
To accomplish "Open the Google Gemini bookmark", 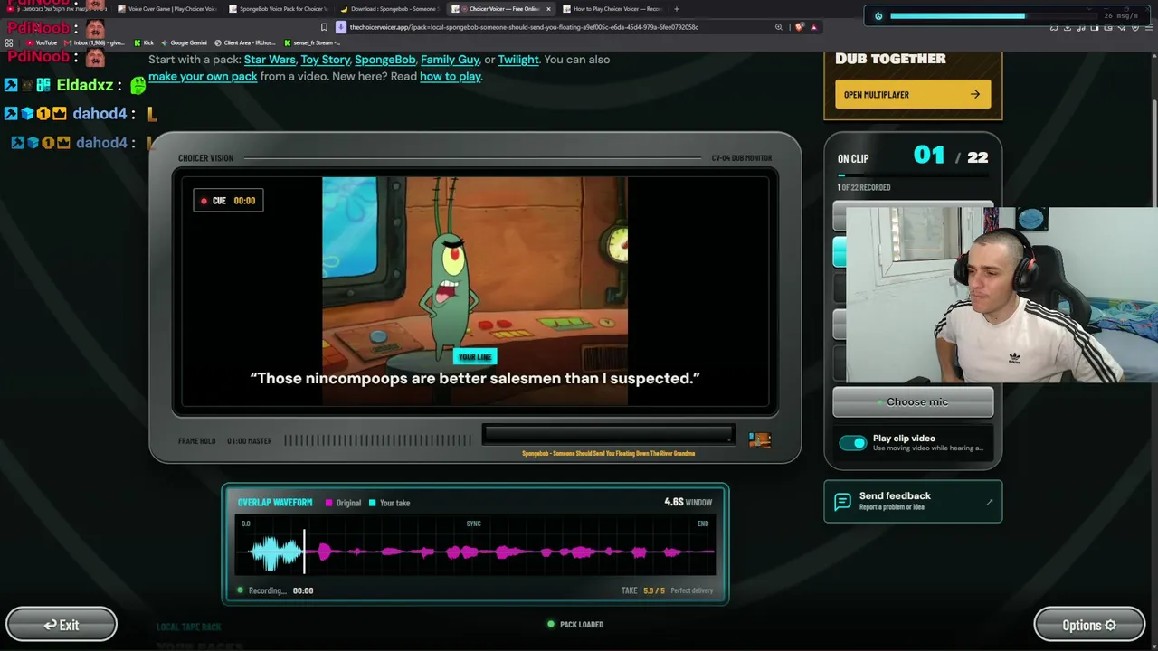I will coord(184,42).
